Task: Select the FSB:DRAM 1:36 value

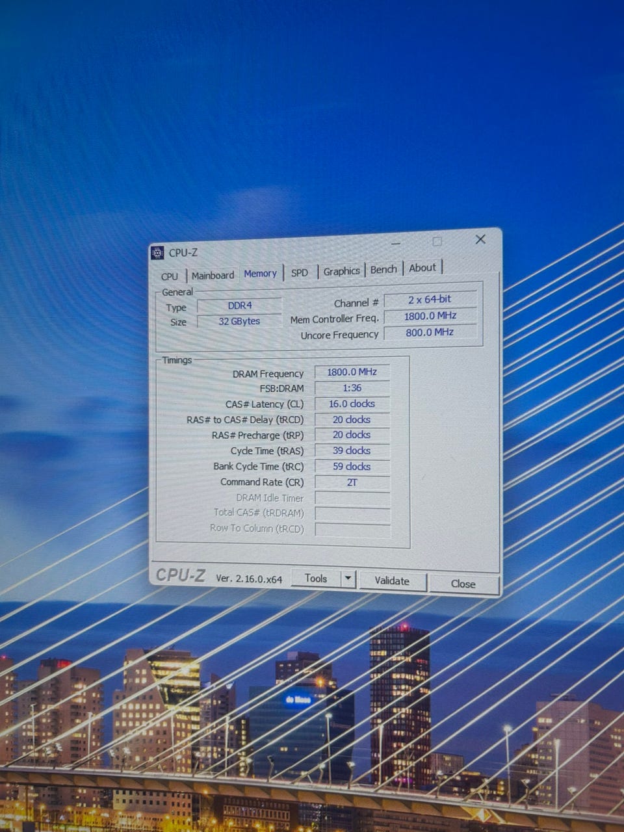Action: pos(352,387)
